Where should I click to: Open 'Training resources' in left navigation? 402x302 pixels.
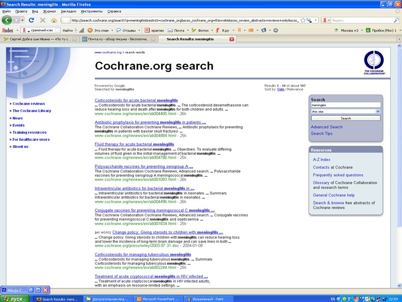pos(30,132)
